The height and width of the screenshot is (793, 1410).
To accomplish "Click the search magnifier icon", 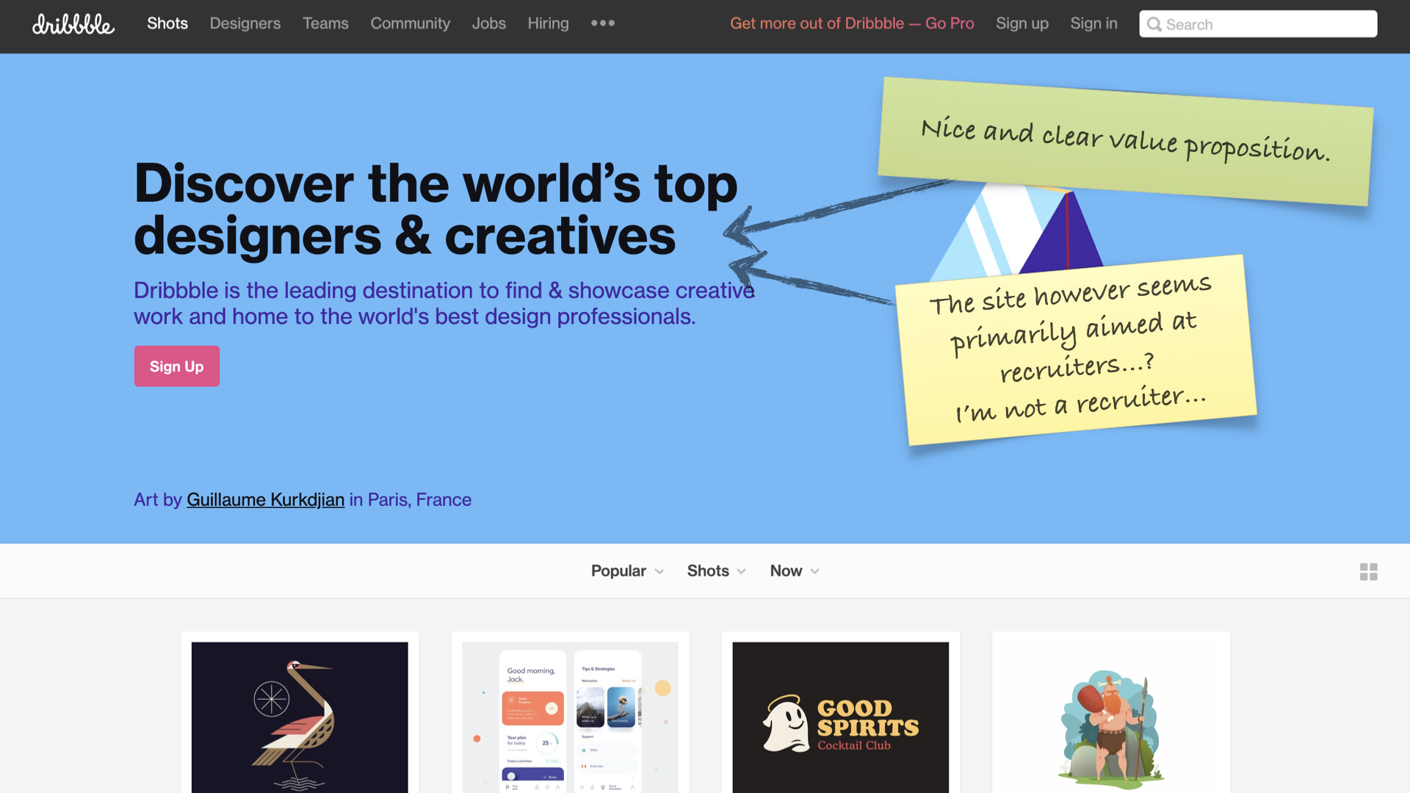I will coord(1154,24).
